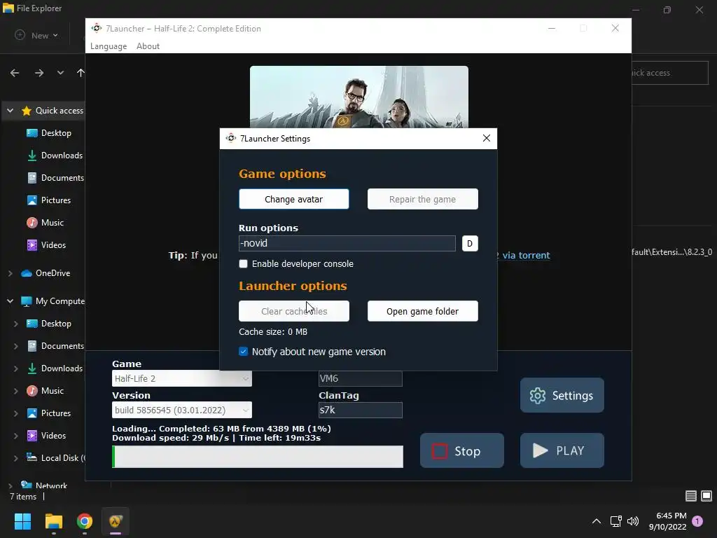Open the Version dropdown build 5856545
Viewport: 717px width, 538px height.
click(182, 410)
